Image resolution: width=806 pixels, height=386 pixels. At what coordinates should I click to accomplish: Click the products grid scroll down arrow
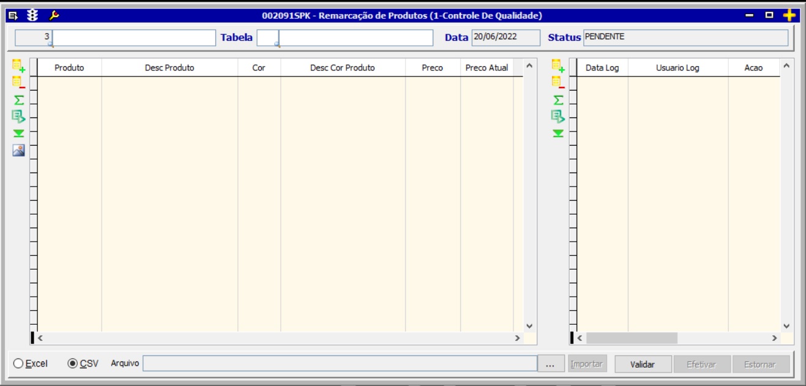[x=530, y=326]
